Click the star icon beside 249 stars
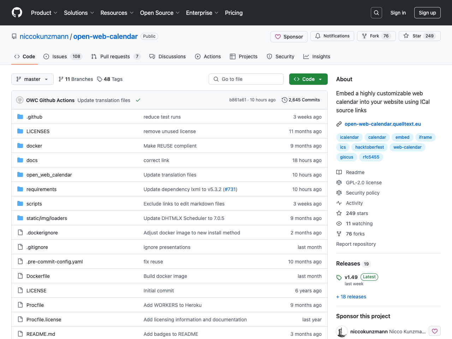 (339, 213)
